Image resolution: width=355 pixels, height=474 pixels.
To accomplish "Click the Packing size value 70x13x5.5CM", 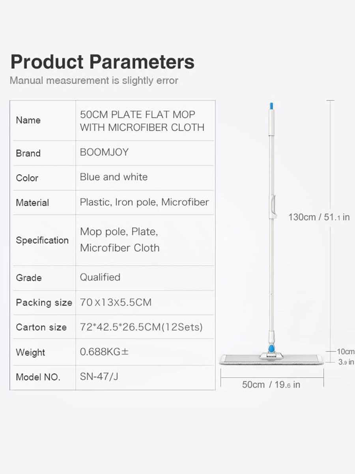I will [x=116, y=302].
